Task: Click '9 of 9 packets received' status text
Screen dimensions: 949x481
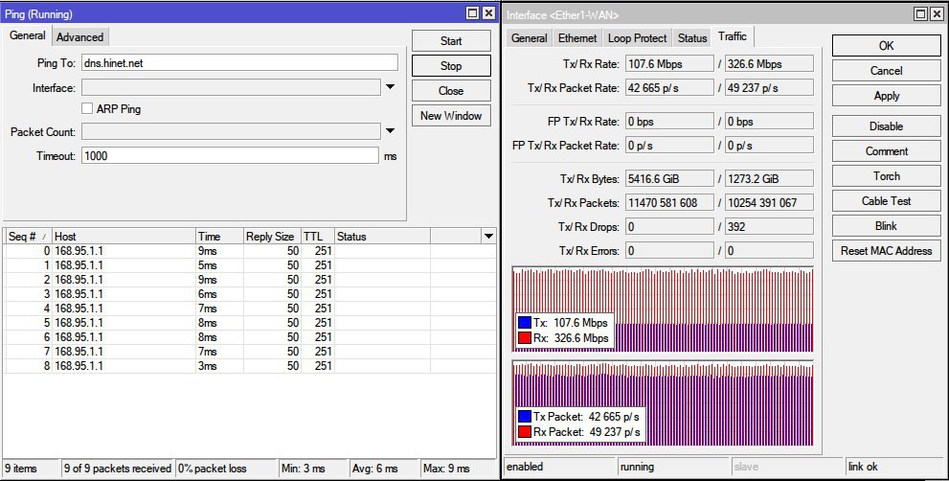Action: click(118, 469)
